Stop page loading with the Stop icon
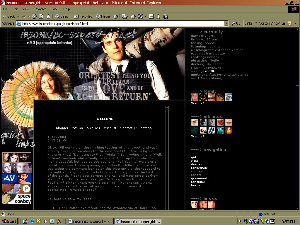The width and height of the screenshot is (300, 225). [34, 17]
